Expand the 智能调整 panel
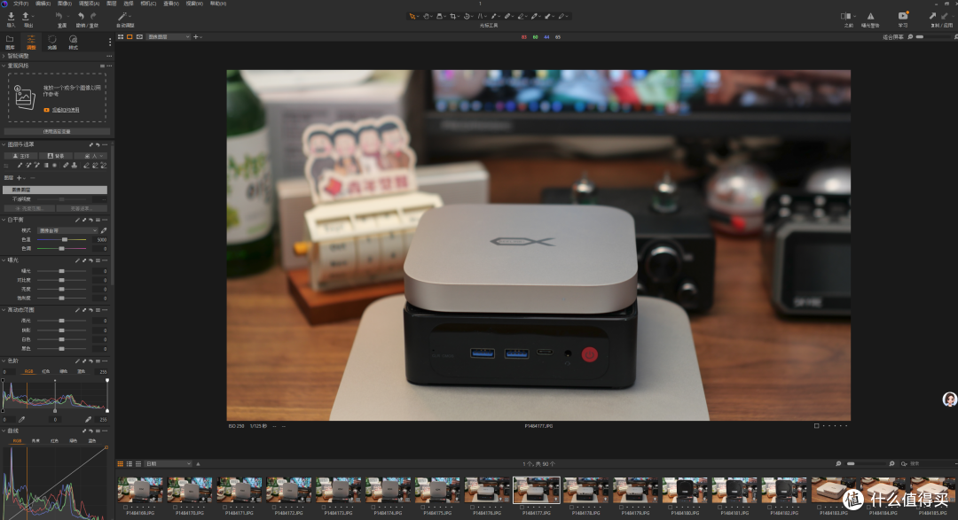 [4, 56]
